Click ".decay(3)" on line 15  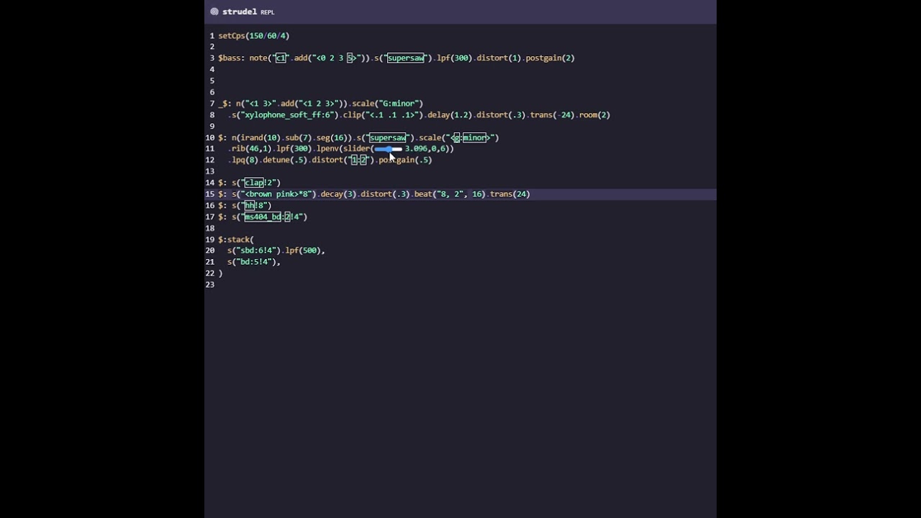336,194
